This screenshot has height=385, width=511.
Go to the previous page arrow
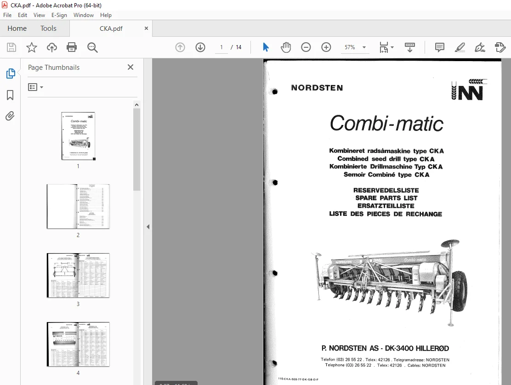(180, 47)
